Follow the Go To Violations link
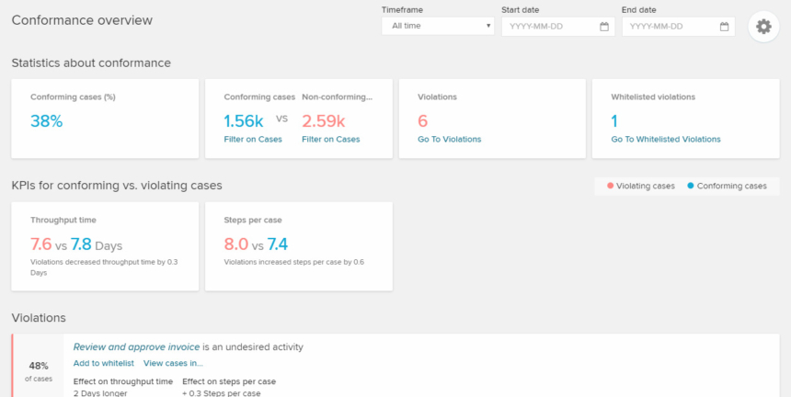 tap(450, 140)
